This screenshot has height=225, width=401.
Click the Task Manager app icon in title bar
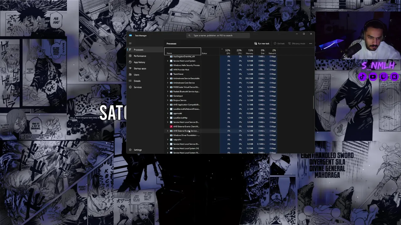pos(130,35)
